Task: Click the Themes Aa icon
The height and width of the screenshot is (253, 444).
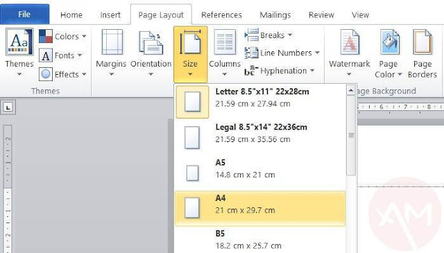Action: point(19,42)
